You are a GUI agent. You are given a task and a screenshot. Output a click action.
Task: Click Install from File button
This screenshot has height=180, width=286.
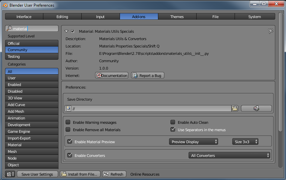pos(80,174)
